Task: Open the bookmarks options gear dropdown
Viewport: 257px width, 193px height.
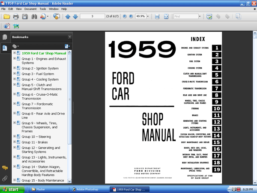Action: [x=15, y=46]
